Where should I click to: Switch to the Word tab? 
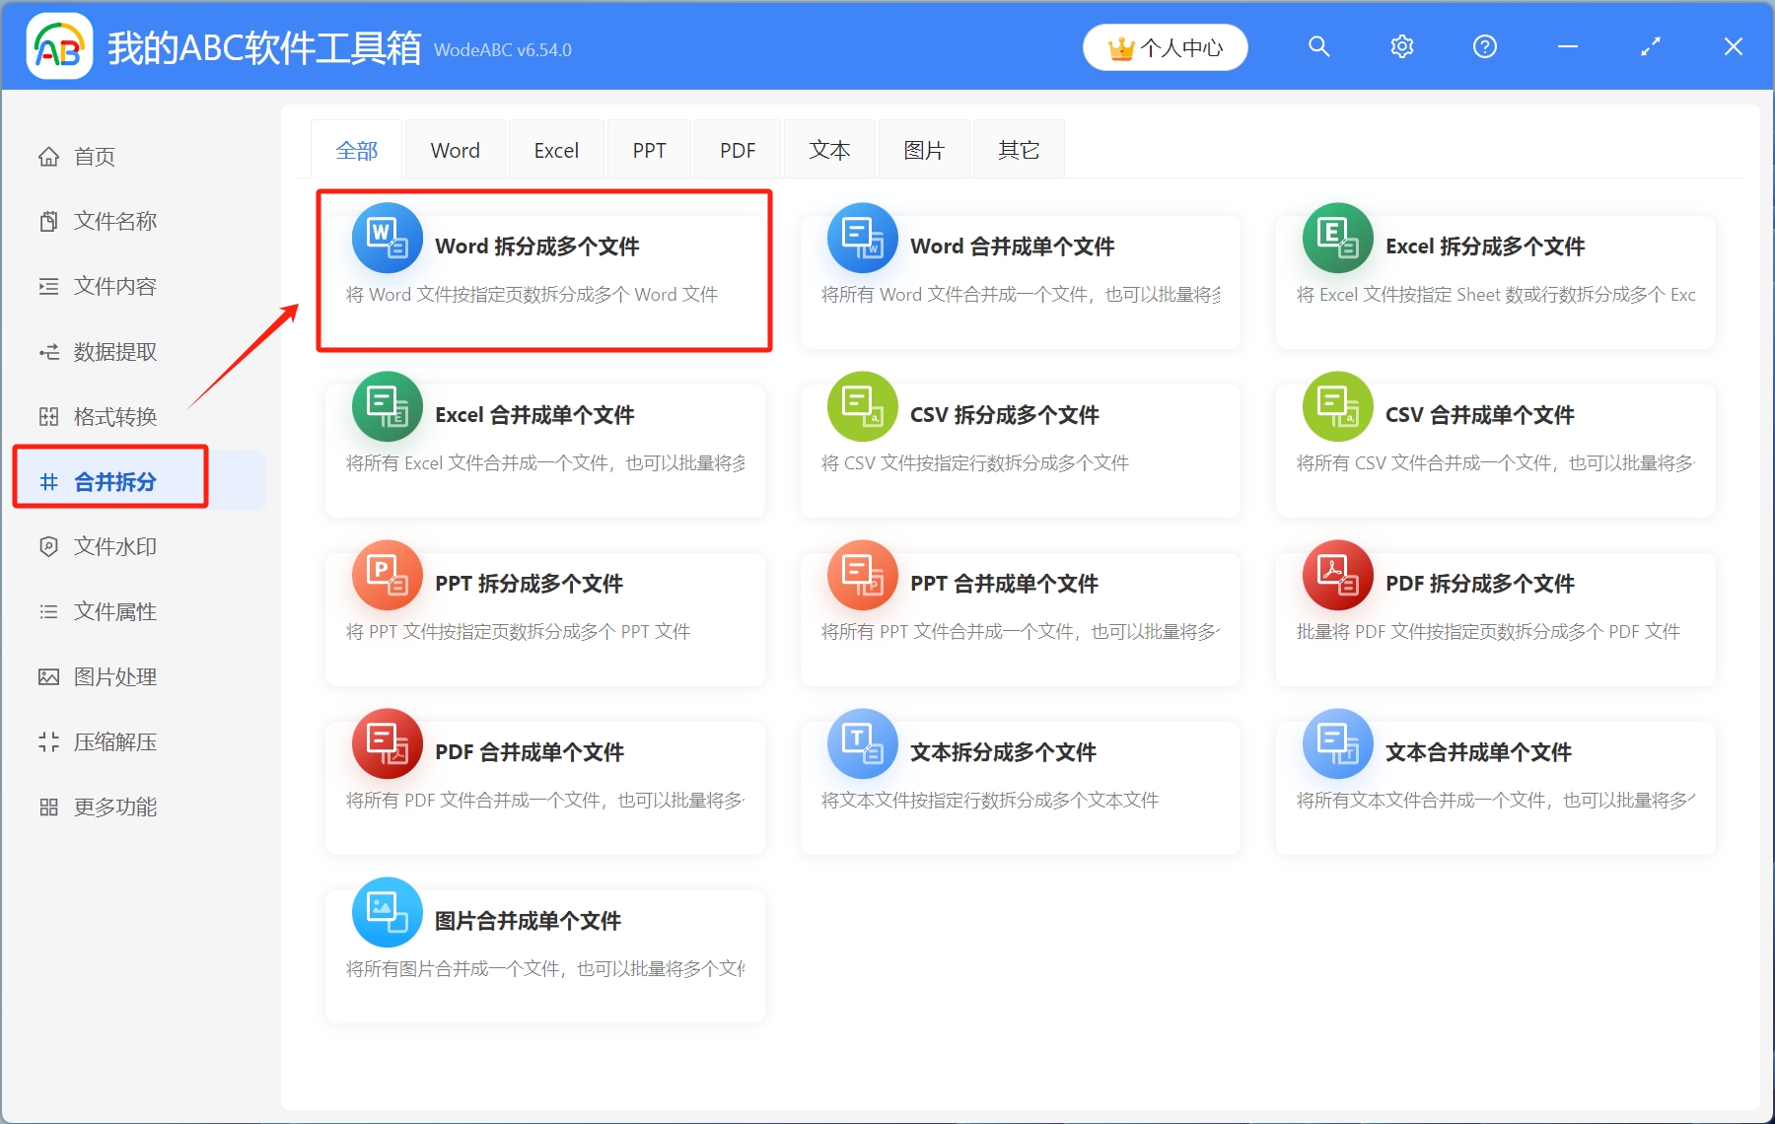[x=455, y=149]
